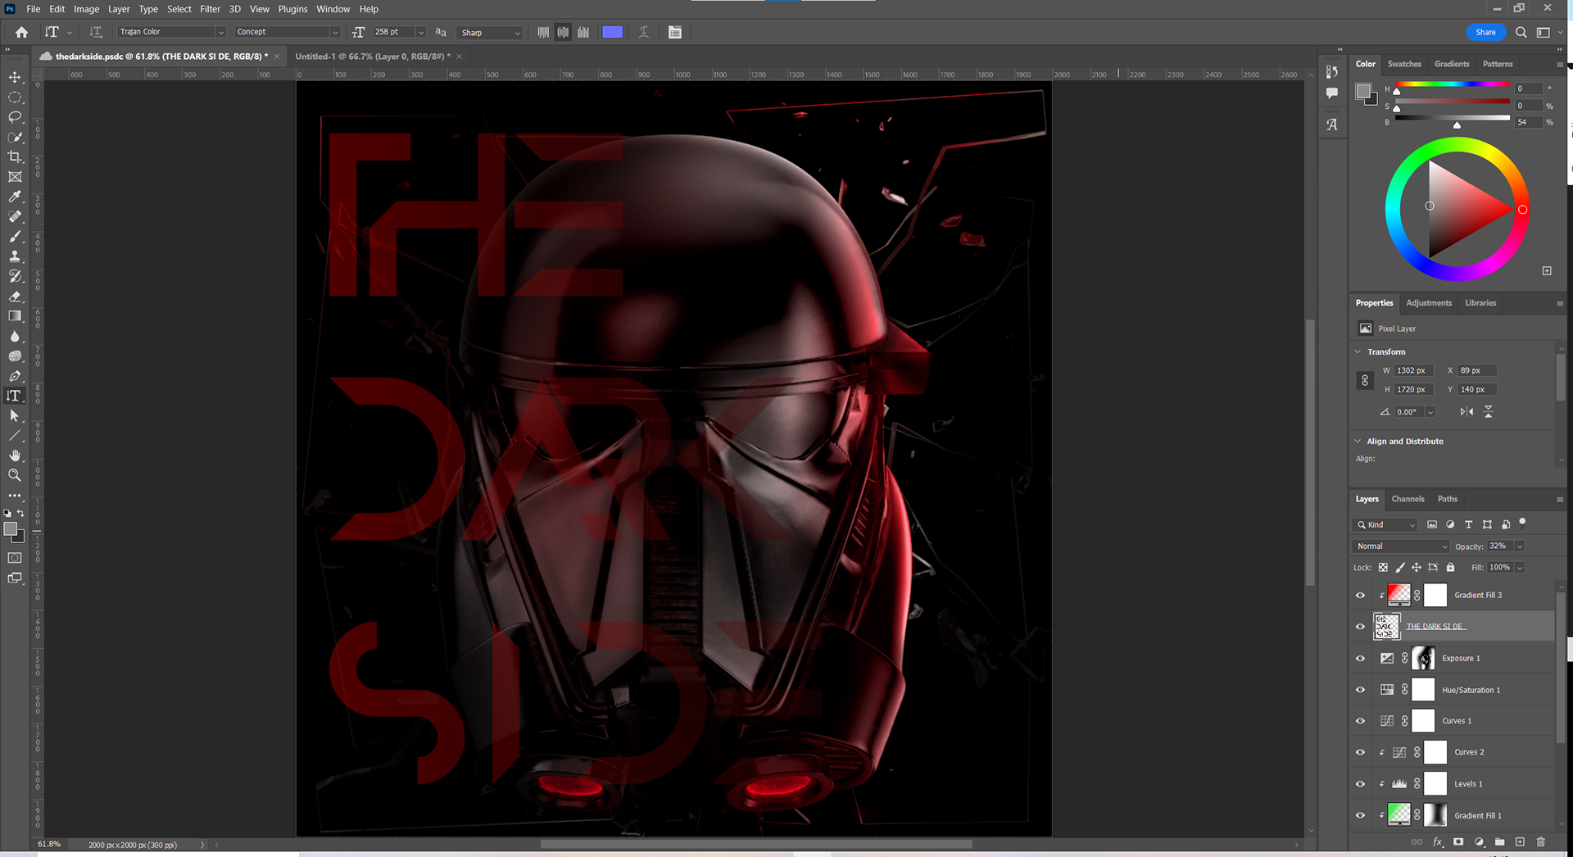Select the Clone Stamp tool
The image size is (1573, 857).
(x=15, y=256)
